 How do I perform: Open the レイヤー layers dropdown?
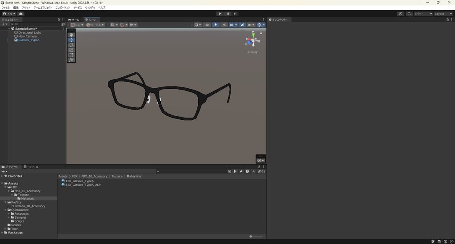pos(423,14)
